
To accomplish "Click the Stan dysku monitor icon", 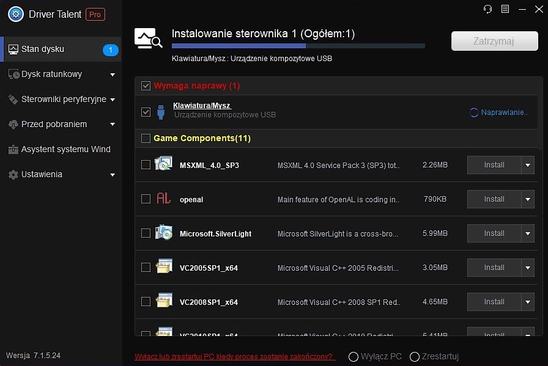I will click(13, 49).
